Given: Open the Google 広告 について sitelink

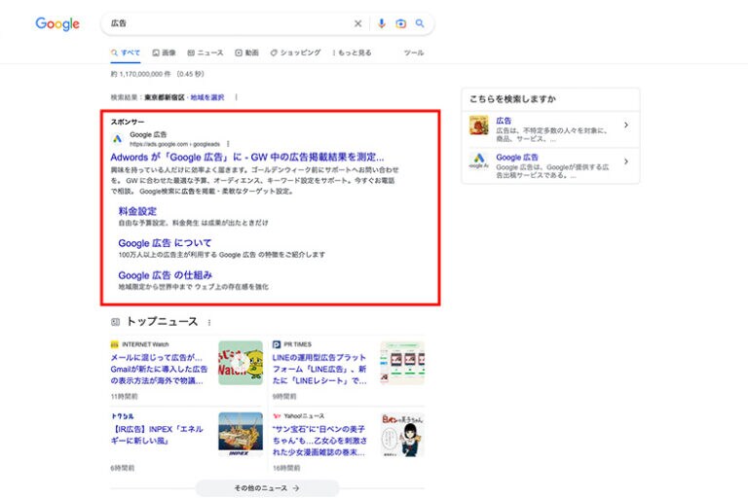Looking at the screenshot, I should [165, 243].
